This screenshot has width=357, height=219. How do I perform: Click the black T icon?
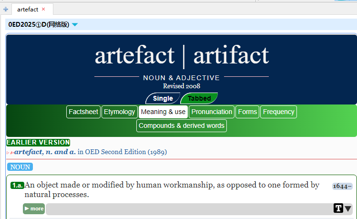pyautogui.click(x=338, y=209)
